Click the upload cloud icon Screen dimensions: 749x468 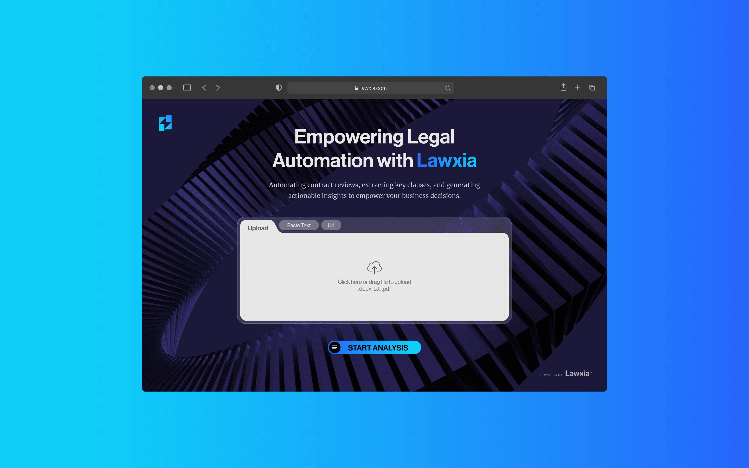tap(374, 266)
